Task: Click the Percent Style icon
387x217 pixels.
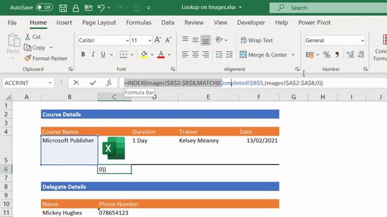Action: (x=327, y=55)
